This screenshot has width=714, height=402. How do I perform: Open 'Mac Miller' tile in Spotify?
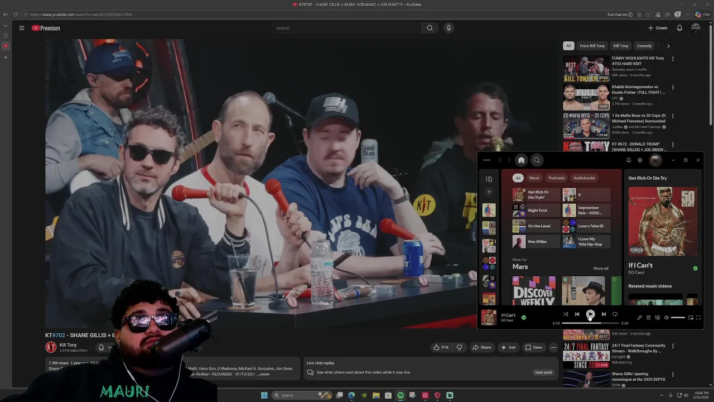coord(536,242)
